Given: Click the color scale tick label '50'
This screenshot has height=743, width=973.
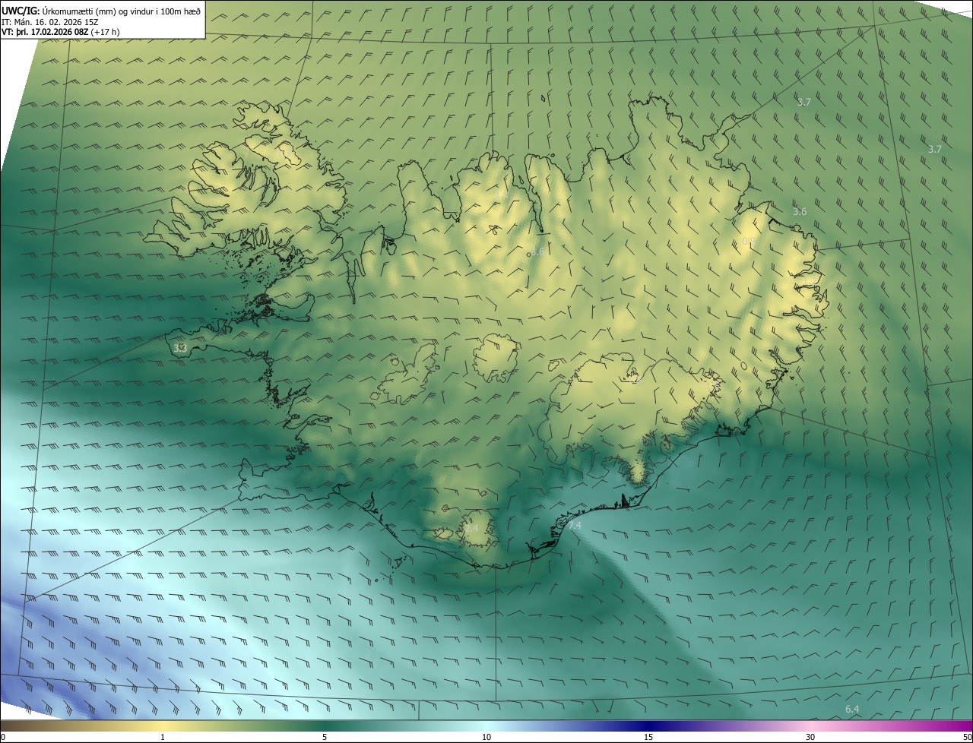Looking at the screenshot, I should [x=967, y=738].
